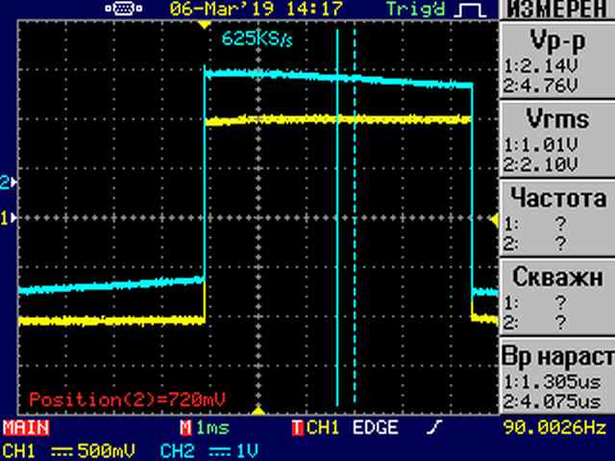615x461 pixels.
Task: Click the CH1 trigger source label
Action: 322,427
